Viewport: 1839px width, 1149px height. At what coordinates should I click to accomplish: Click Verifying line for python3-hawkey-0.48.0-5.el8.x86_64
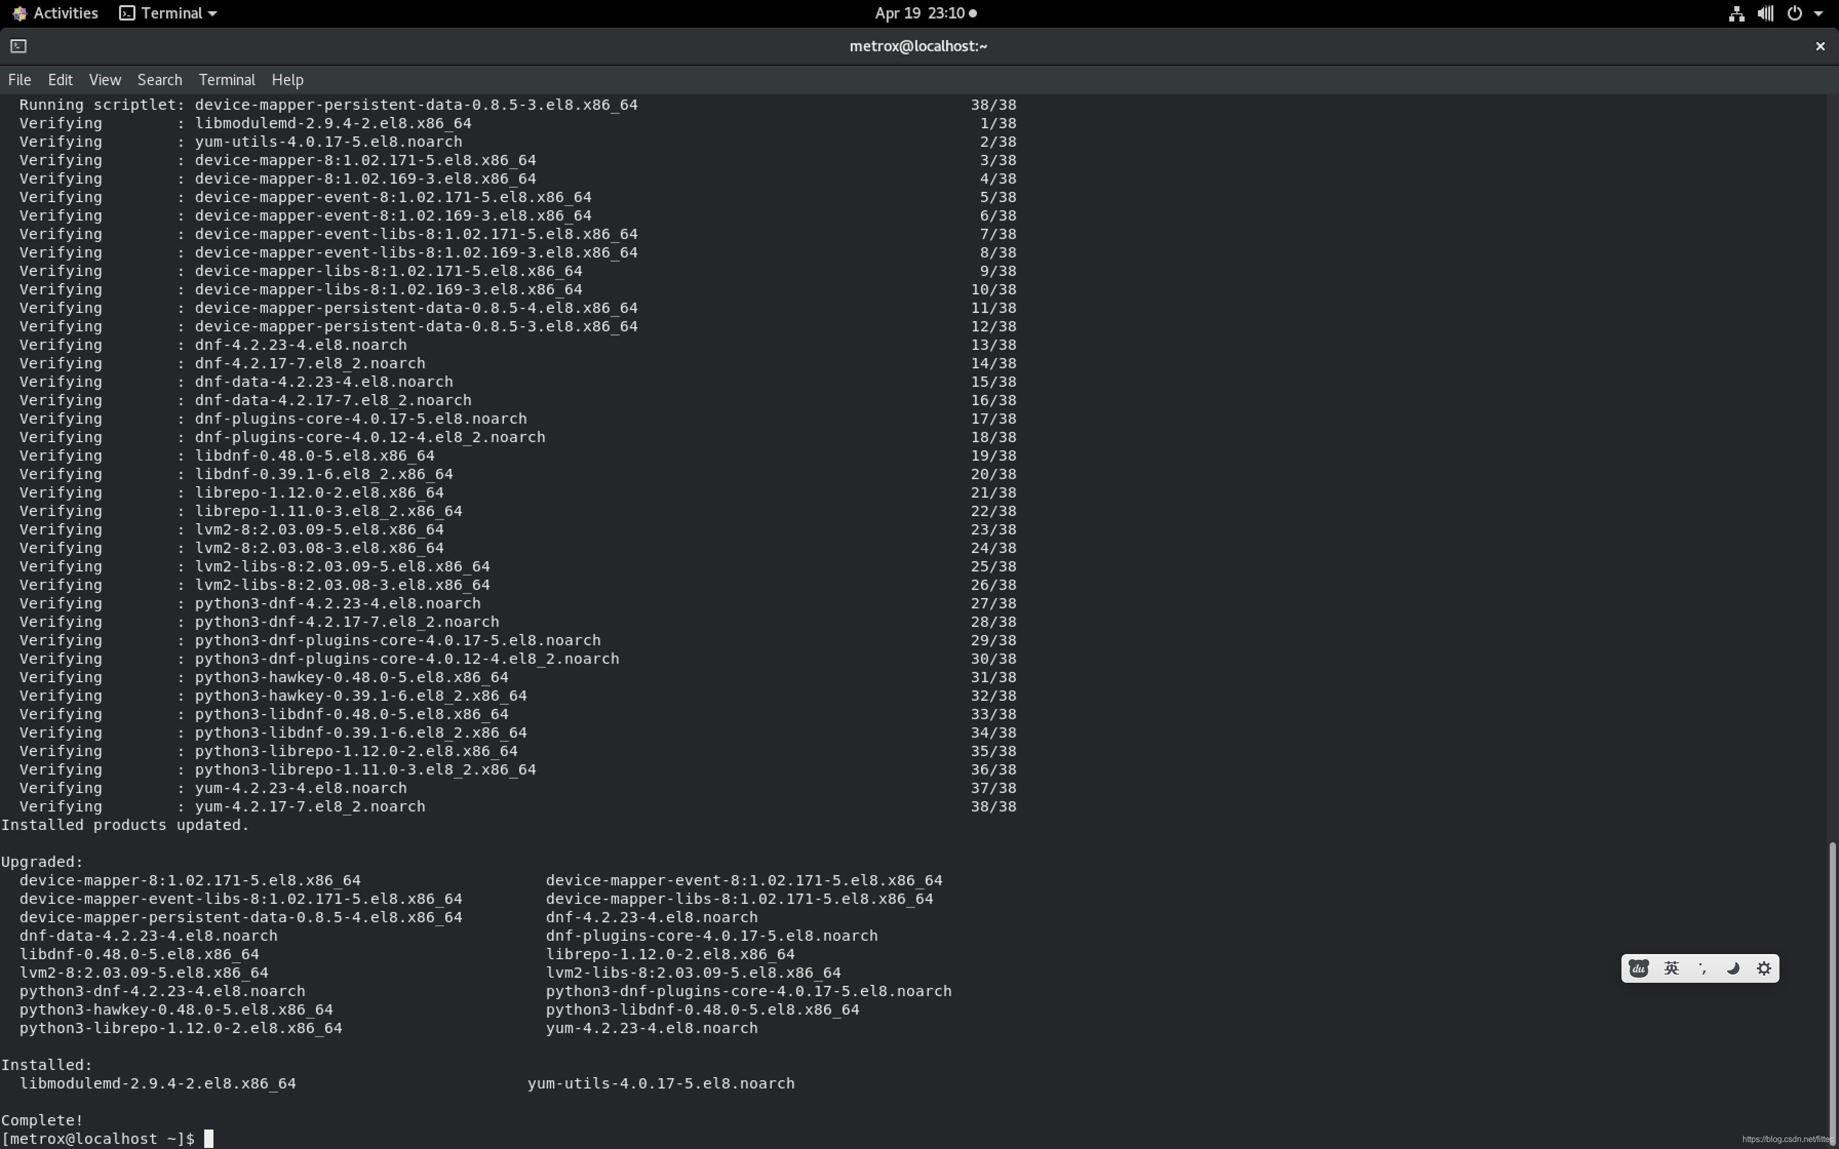click(x=518, y=677)
